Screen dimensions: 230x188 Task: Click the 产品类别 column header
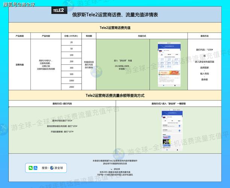coord(20,36)
